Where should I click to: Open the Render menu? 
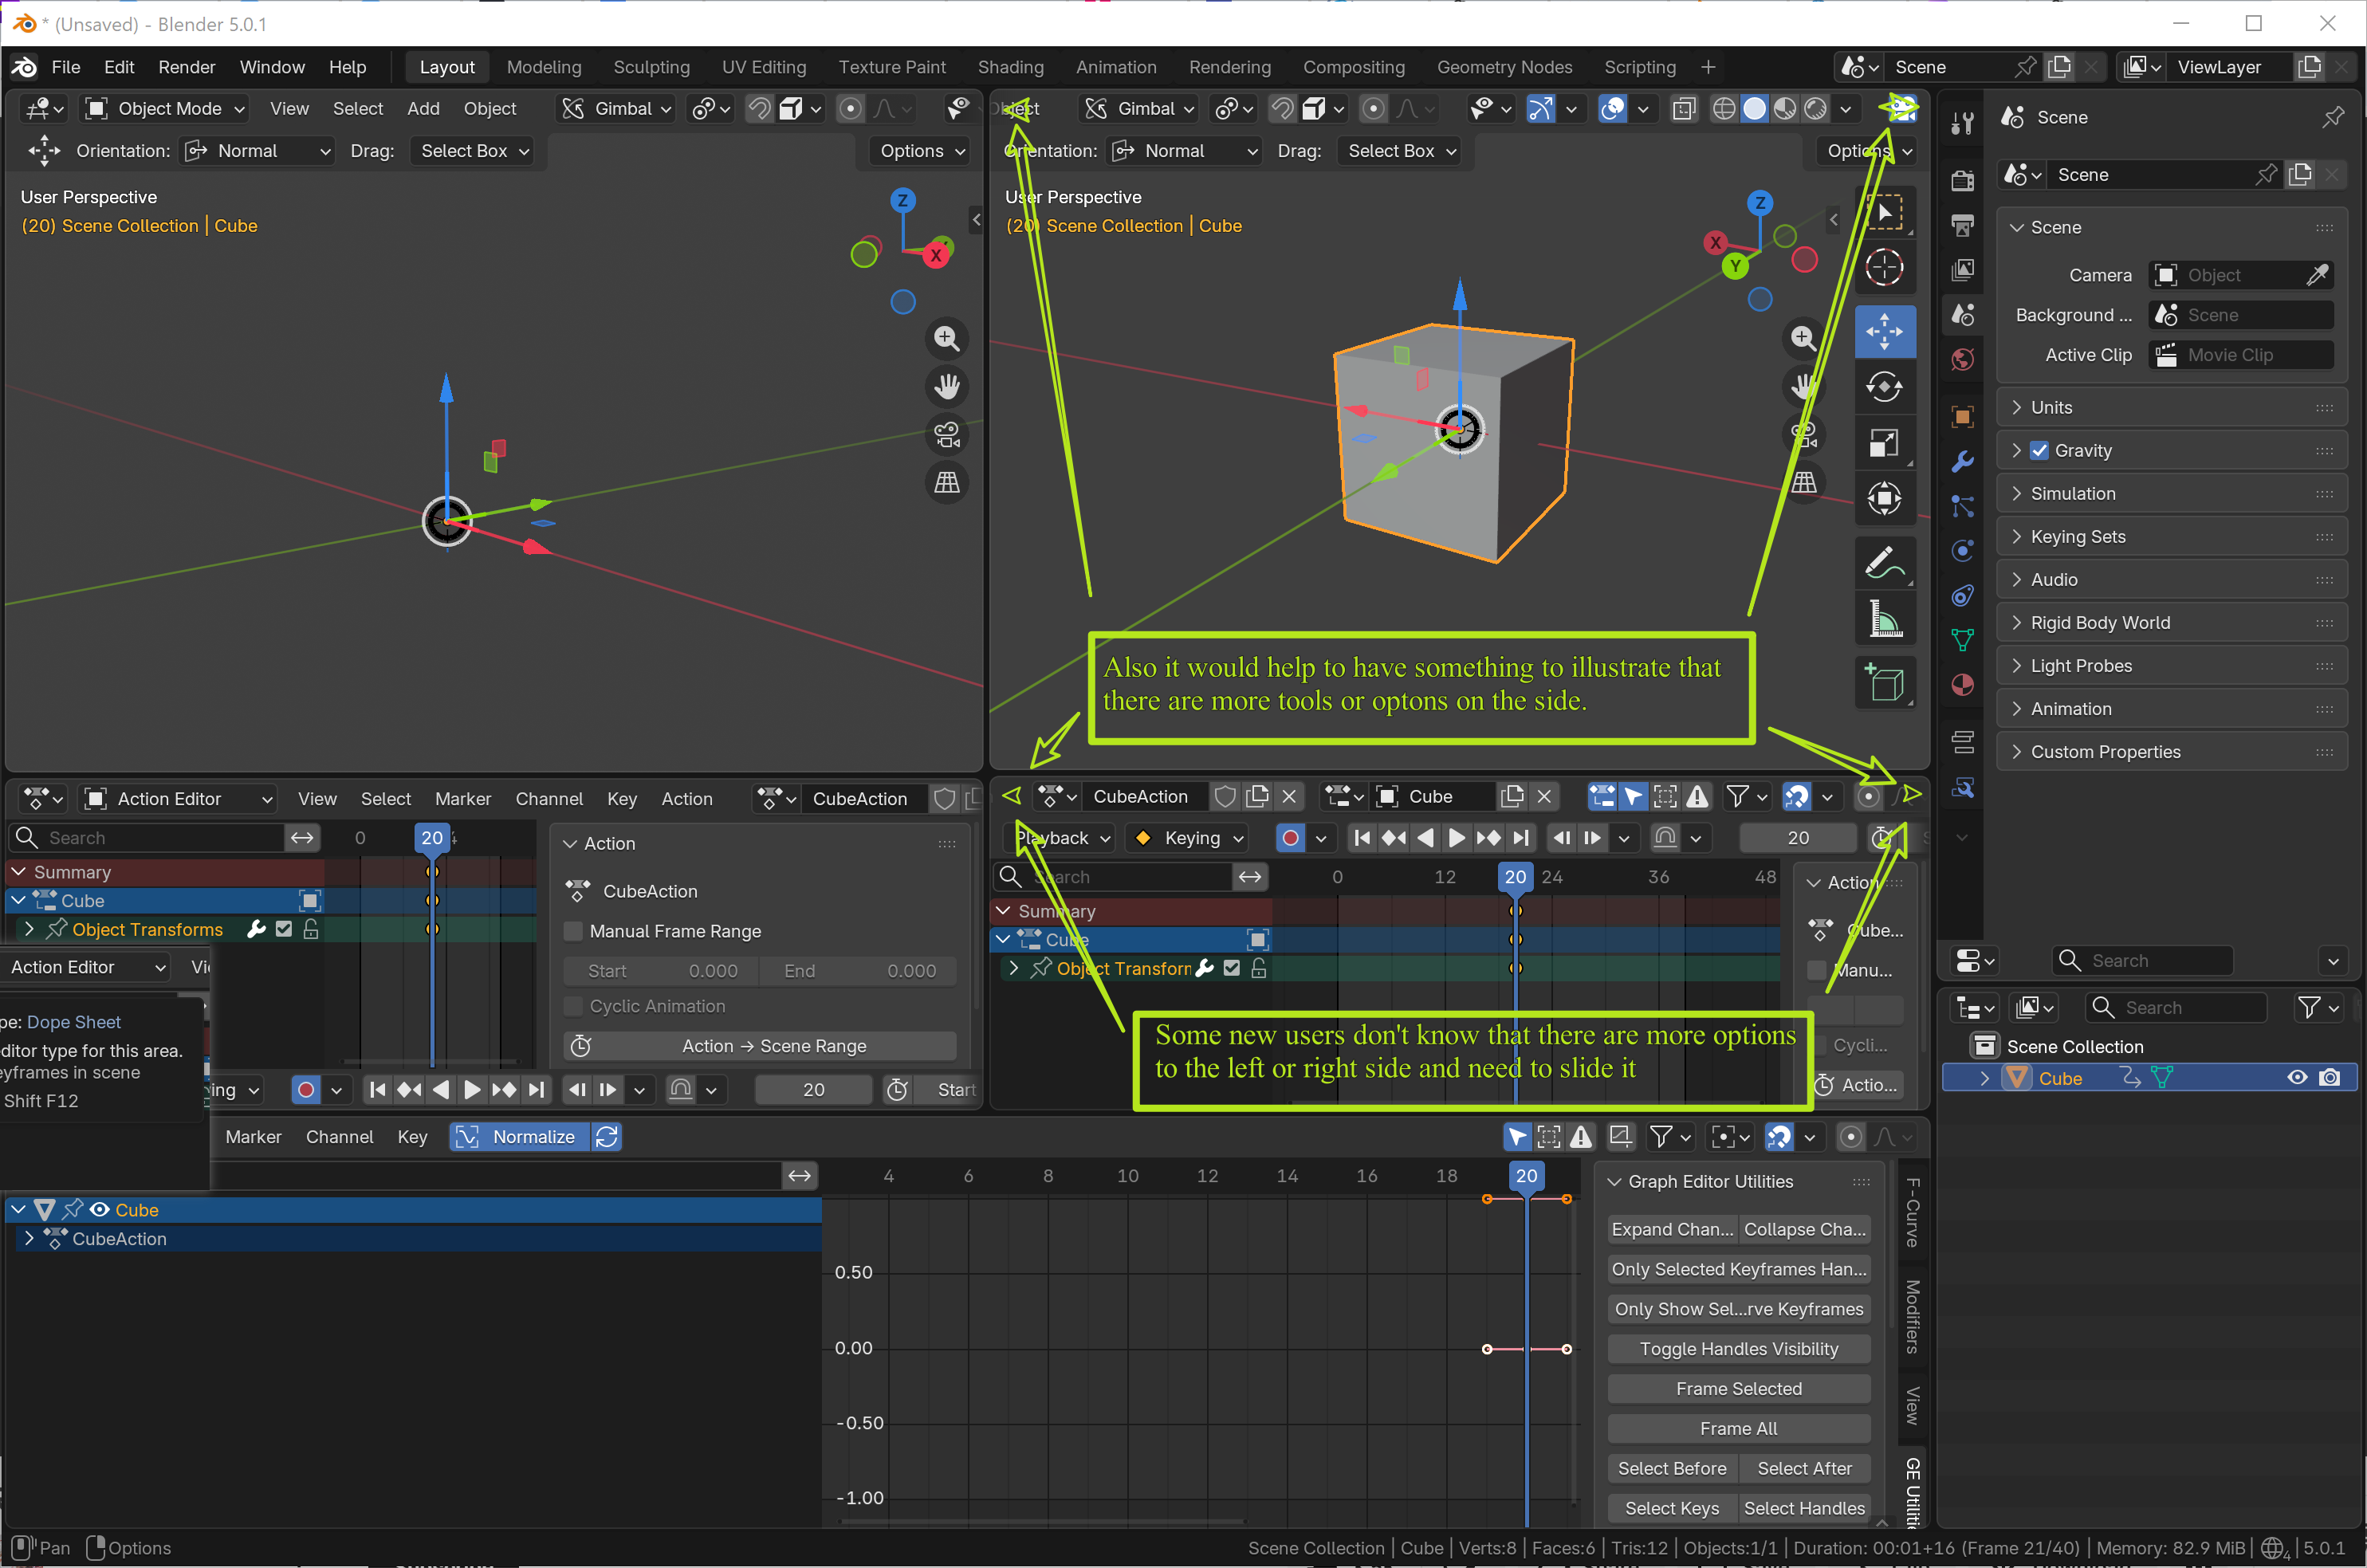coord(187,67)
